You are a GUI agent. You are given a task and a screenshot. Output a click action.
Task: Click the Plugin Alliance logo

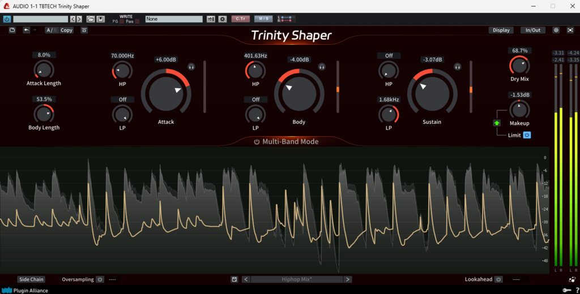(x=25, y=290)
